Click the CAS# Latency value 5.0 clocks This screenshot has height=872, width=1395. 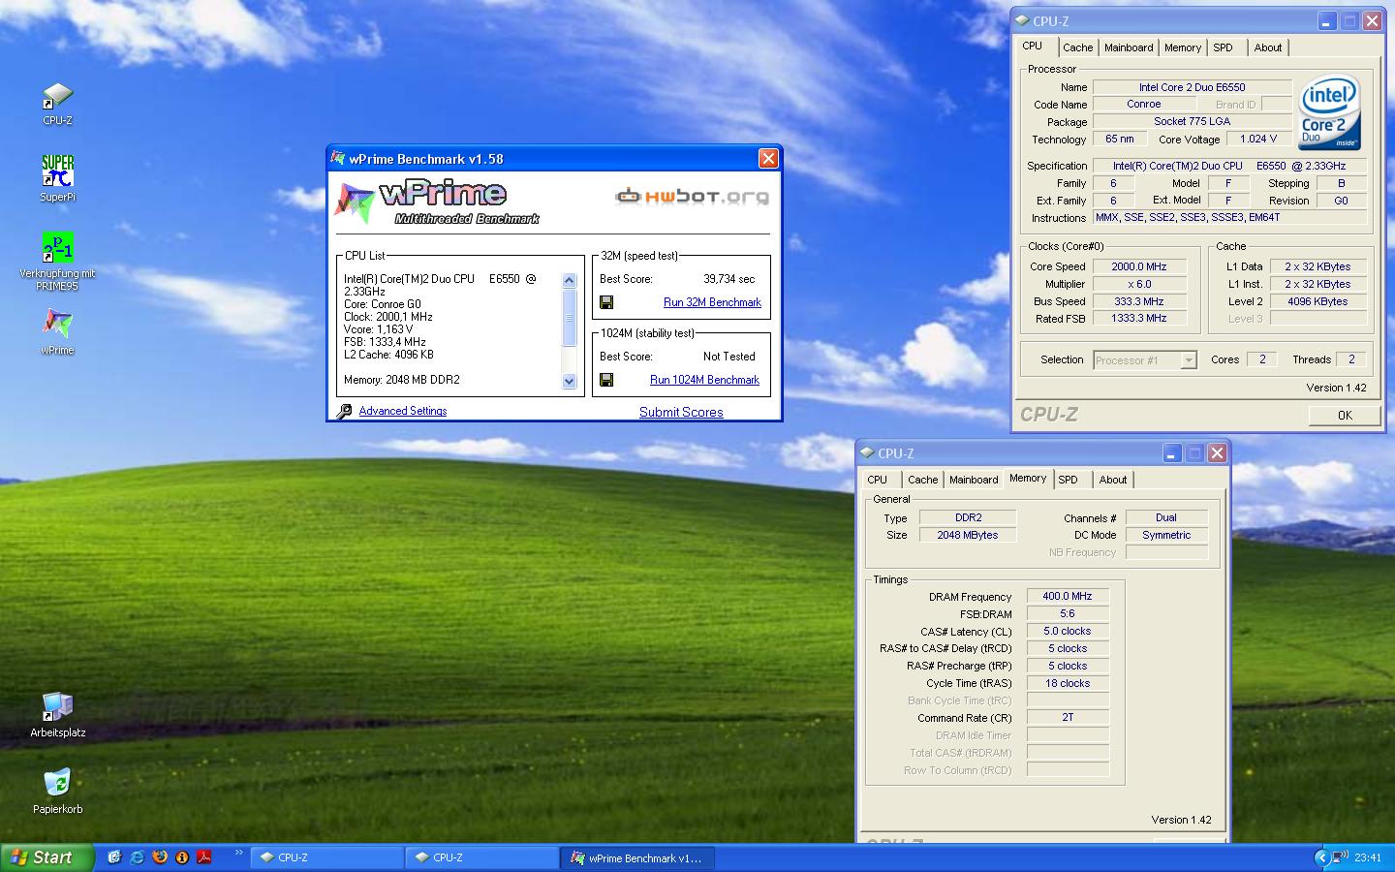point(1068,631)
